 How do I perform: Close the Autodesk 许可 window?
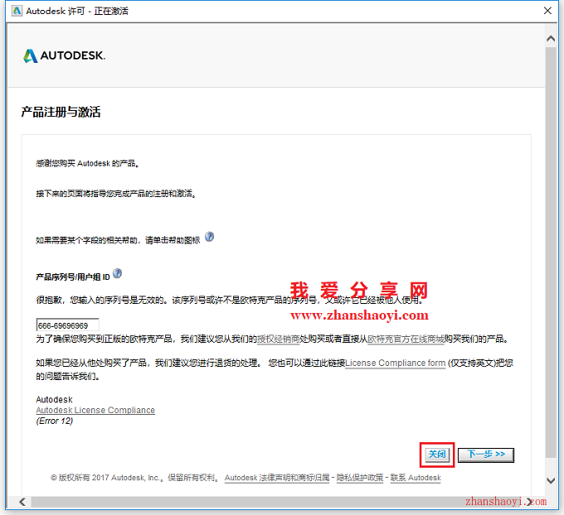pyautogui.click(x=547, y=11)
